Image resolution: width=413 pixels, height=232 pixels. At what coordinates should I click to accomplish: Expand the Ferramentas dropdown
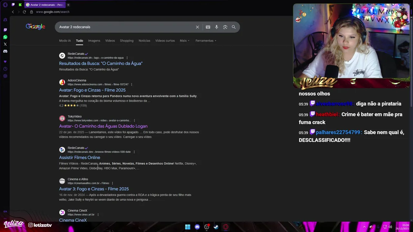(206, 41)
